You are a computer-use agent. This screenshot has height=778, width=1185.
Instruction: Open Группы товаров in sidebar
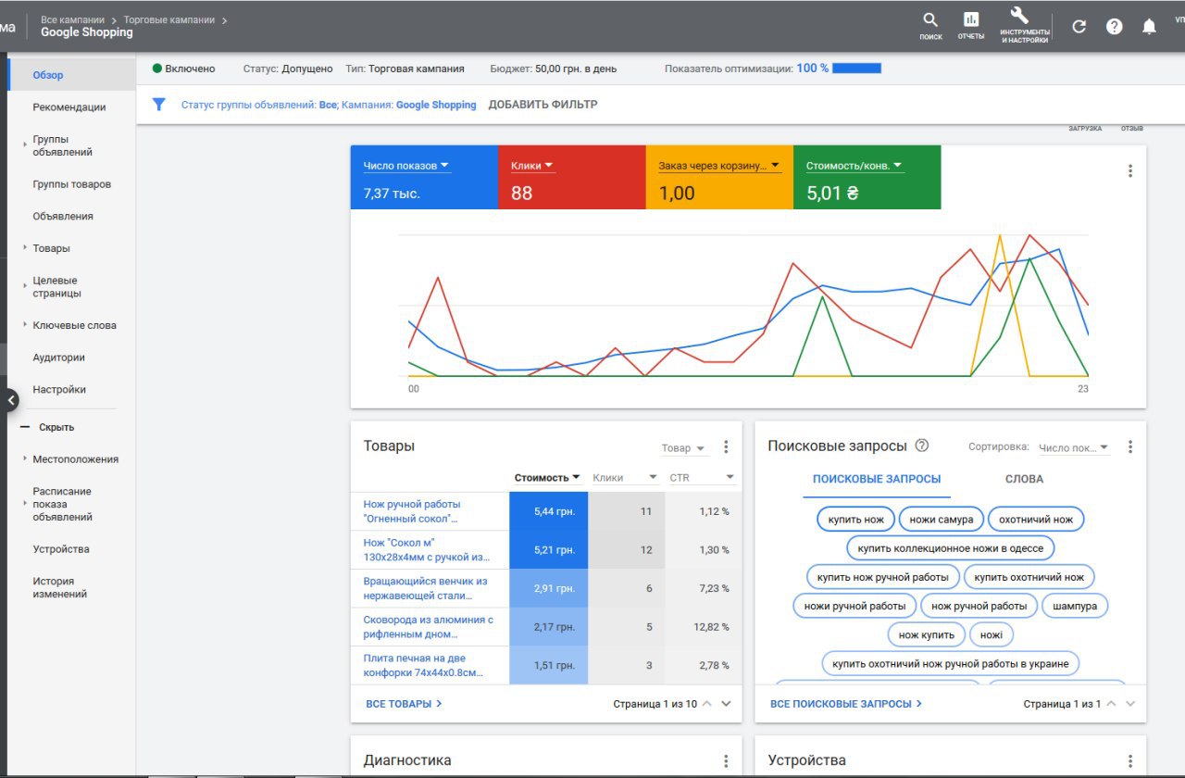(71, 184)
